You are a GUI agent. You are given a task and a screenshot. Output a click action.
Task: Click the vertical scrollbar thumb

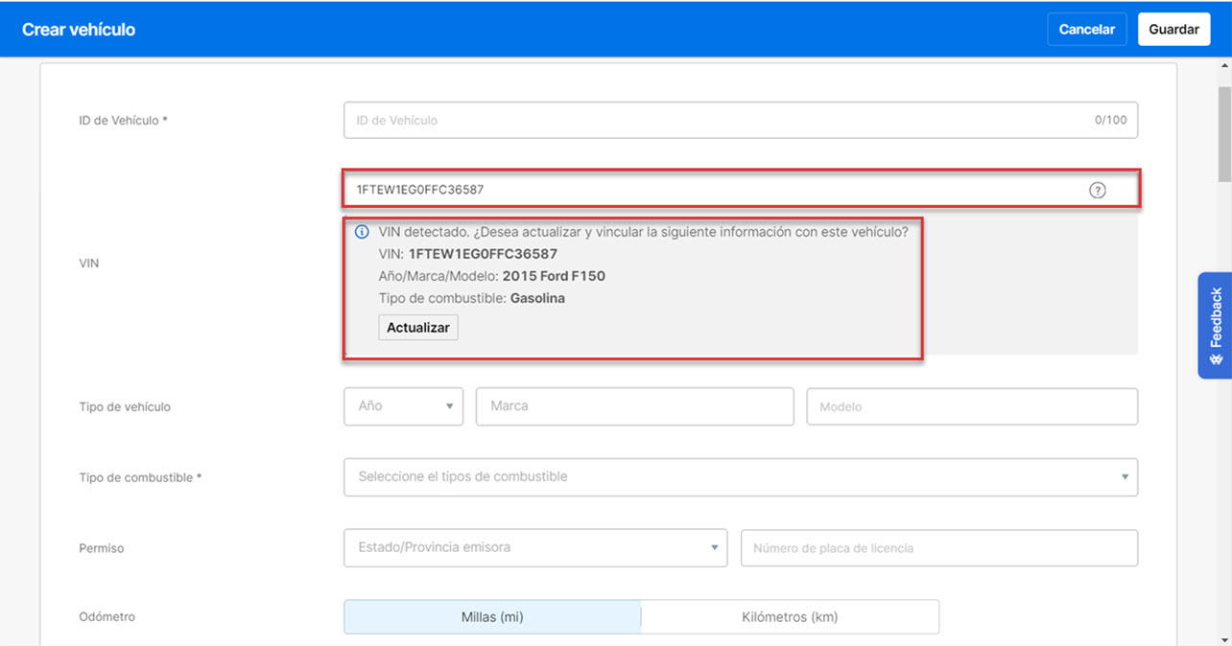1224,132
